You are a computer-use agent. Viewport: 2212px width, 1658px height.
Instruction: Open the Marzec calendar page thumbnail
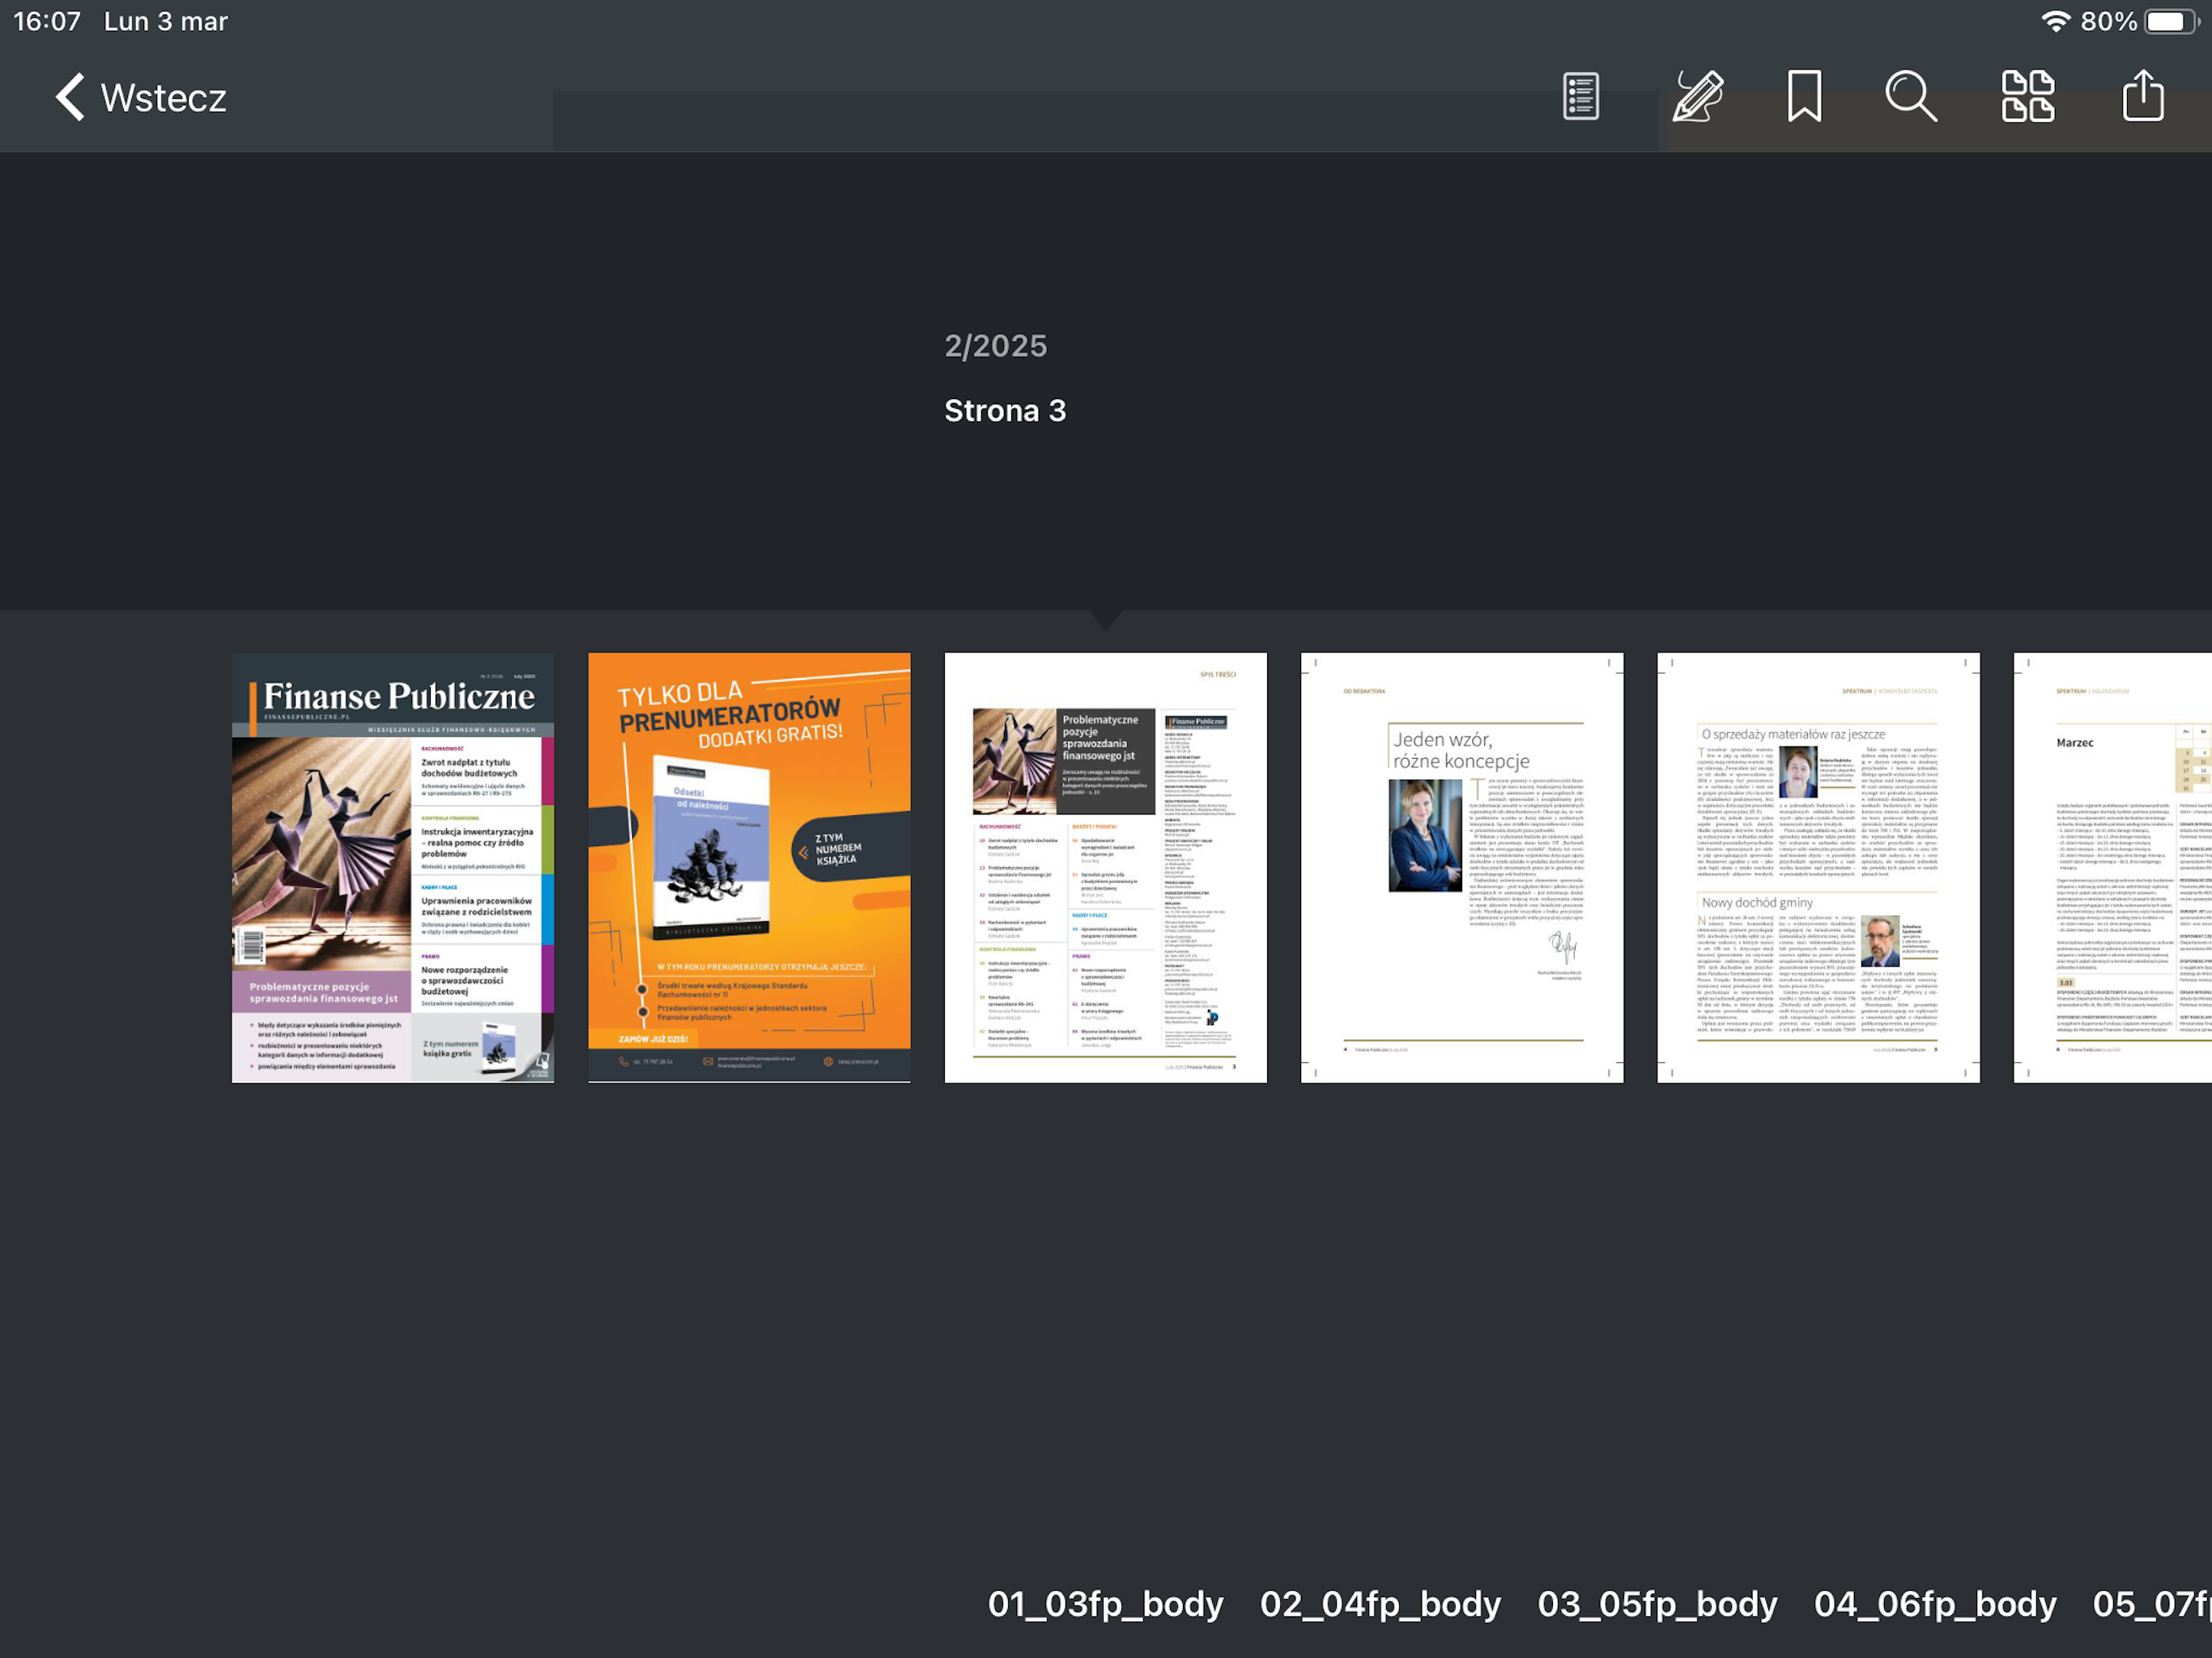[2112, 867]
